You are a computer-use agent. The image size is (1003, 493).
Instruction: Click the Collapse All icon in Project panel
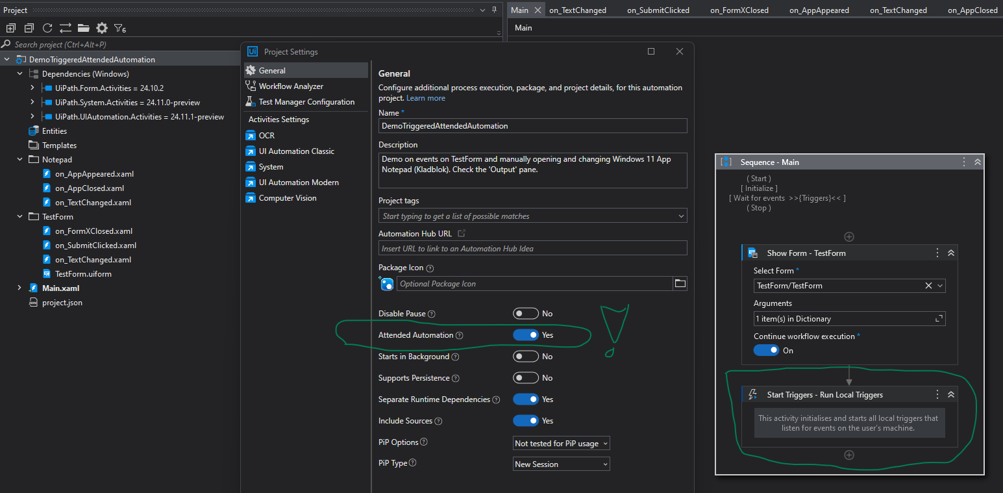pyautogui.click(x=29, y=28)
